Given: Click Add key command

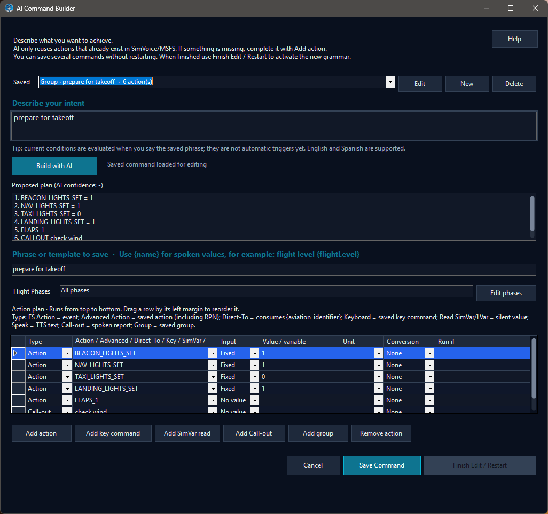Looking at the screenshot, I should pos(113,433).
